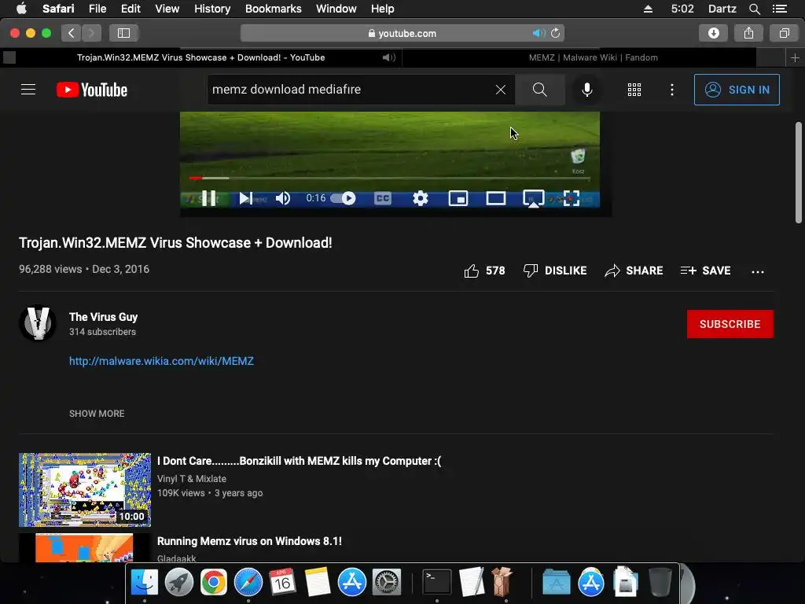
Task: Open the File menu
Action: [97, 9]
